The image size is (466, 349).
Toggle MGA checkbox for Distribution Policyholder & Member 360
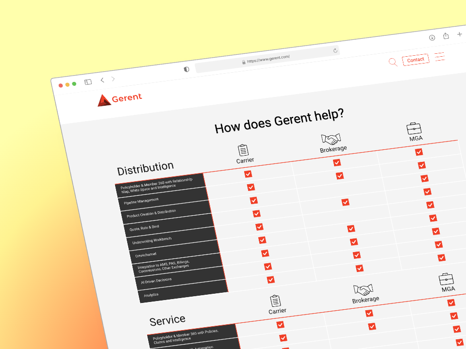tap(419, 152)
